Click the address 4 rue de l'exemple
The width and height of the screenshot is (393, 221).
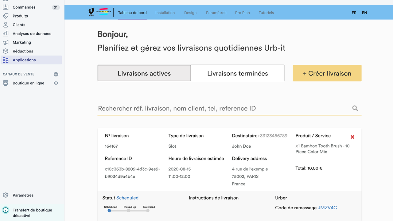(250, 169)
